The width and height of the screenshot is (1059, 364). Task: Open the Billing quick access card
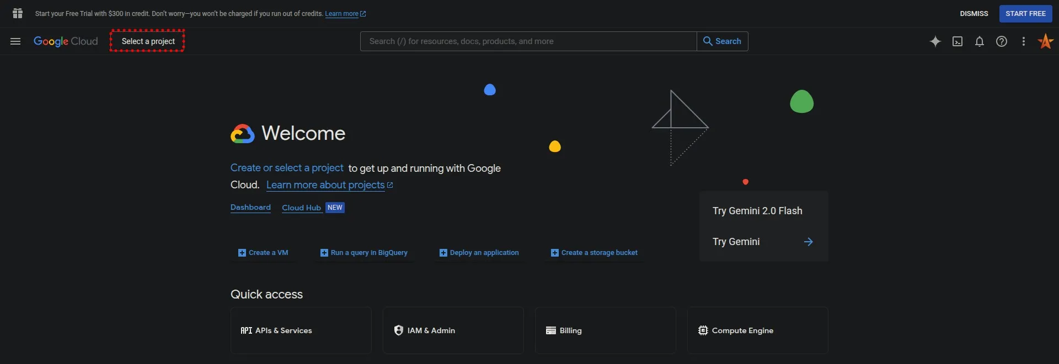[x=606, y=330]
